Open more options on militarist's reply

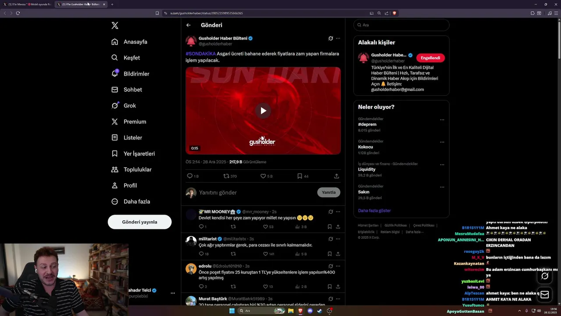click(338, 239)
